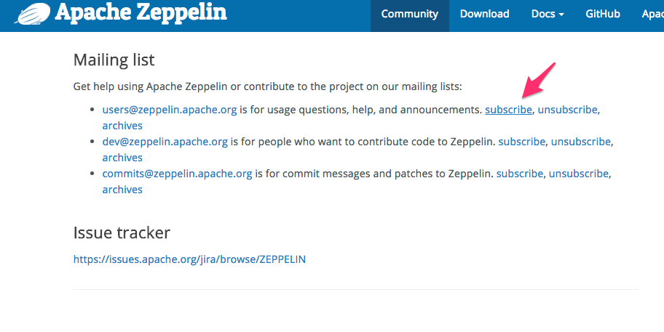This screenshot has height=332, width=664.
Task: Click the partially visible Apache nav item
Action: 652,14
